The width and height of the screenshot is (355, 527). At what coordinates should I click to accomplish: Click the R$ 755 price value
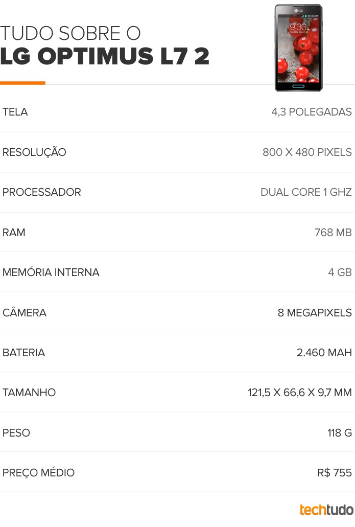(335, 472)
